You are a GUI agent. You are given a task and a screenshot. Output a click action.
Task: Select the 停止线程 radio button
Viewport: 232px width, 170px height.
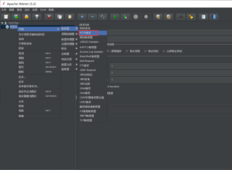pos(127,51)
